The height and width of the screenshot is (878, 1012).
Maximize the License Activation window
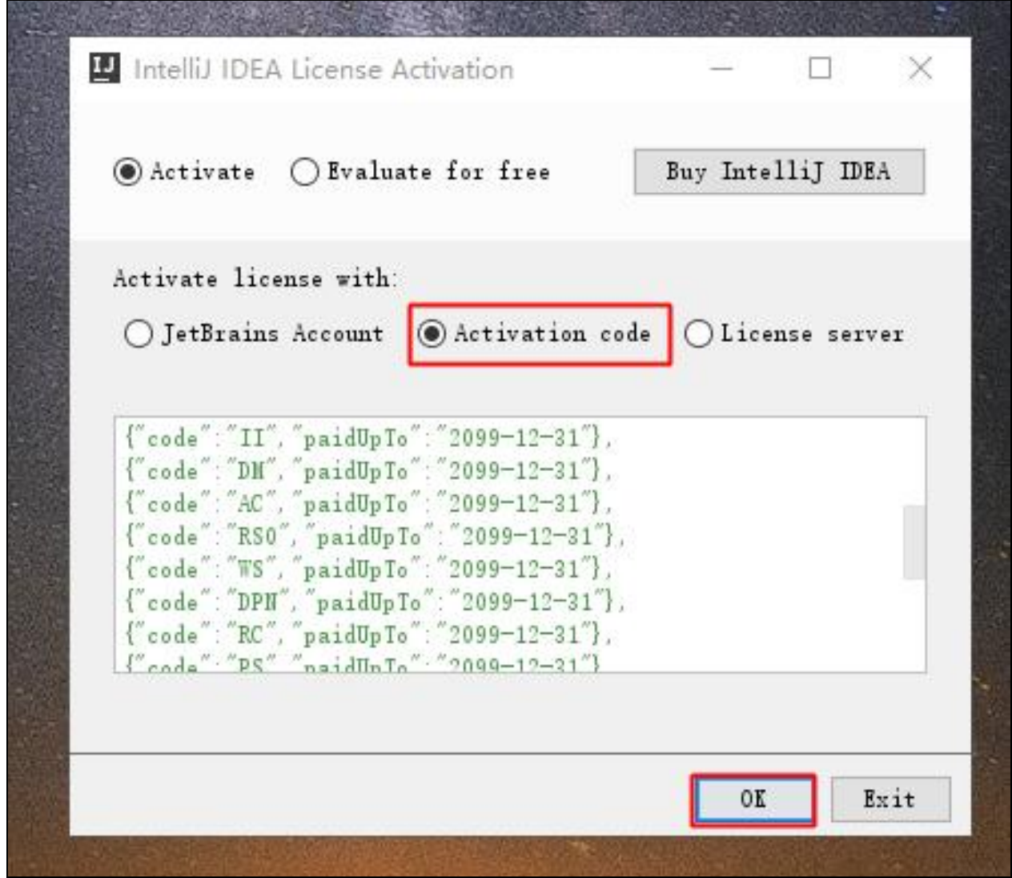click(x=820, y=69)
